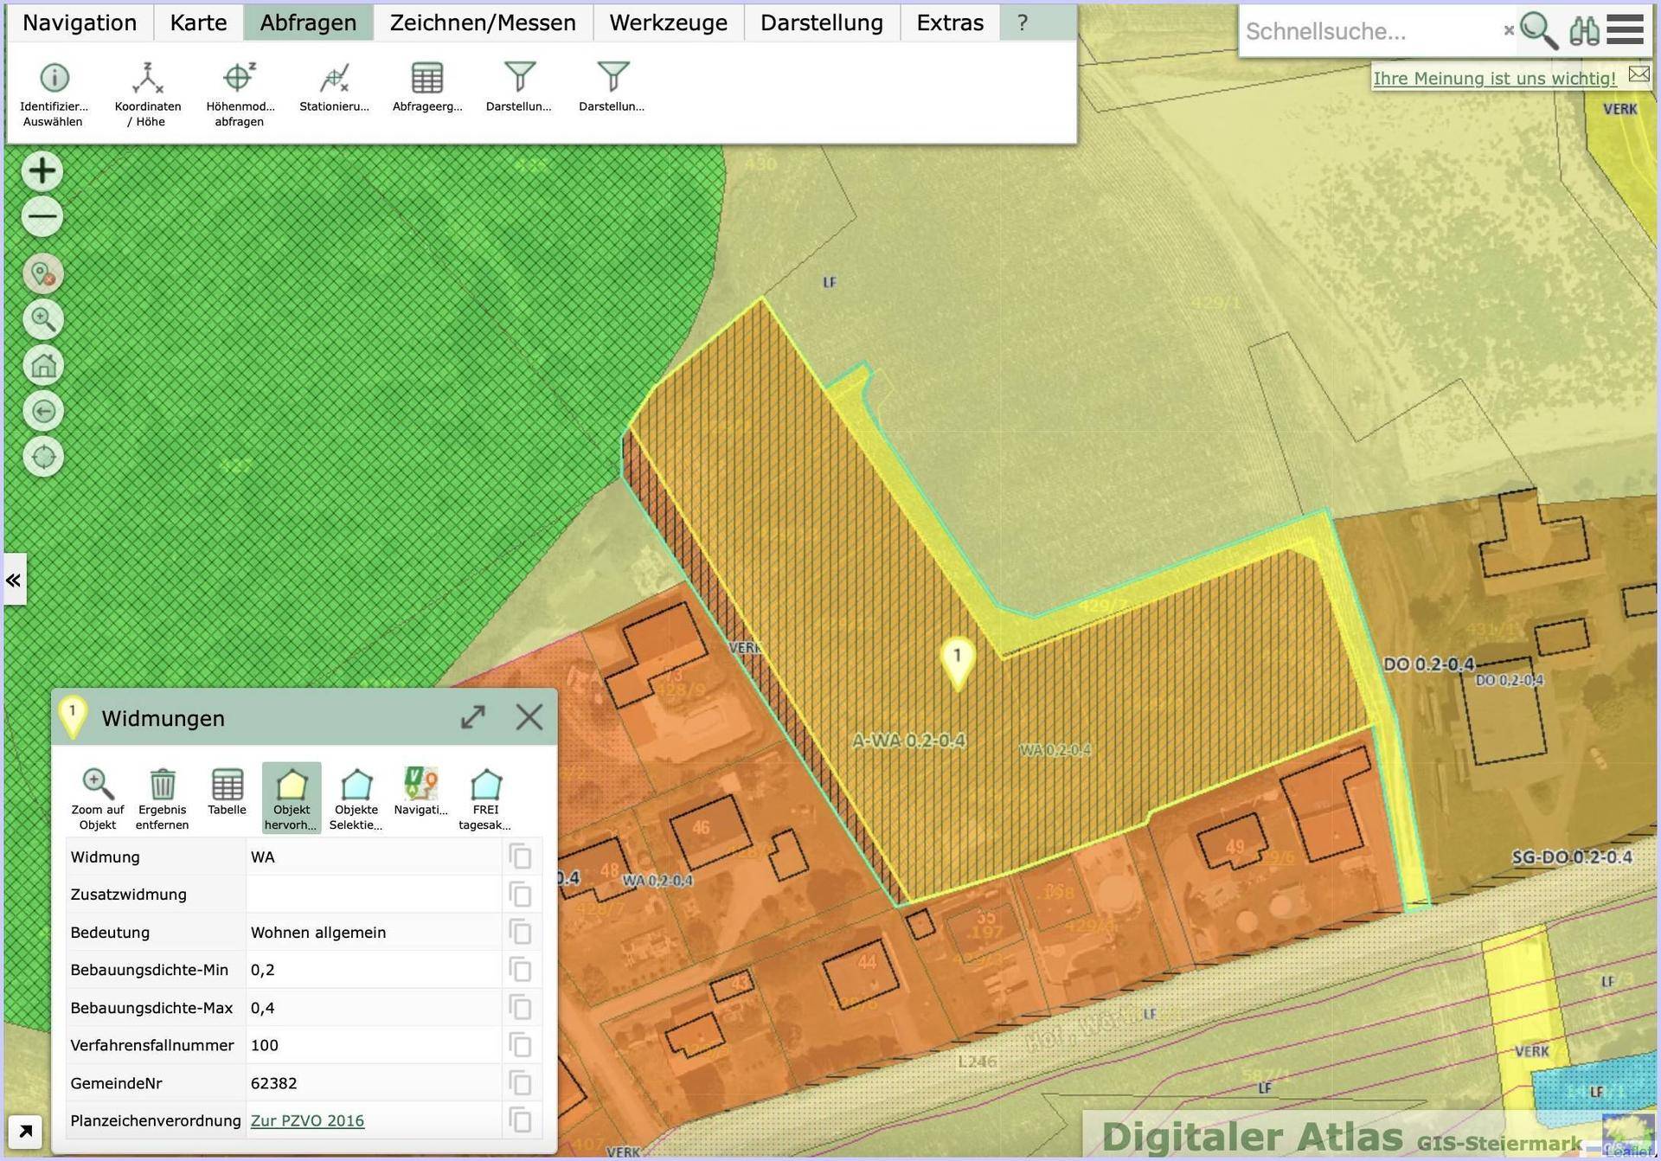Switch to the Zeichnen/Messen tab

pyautogui.click(x=483, y=22)
